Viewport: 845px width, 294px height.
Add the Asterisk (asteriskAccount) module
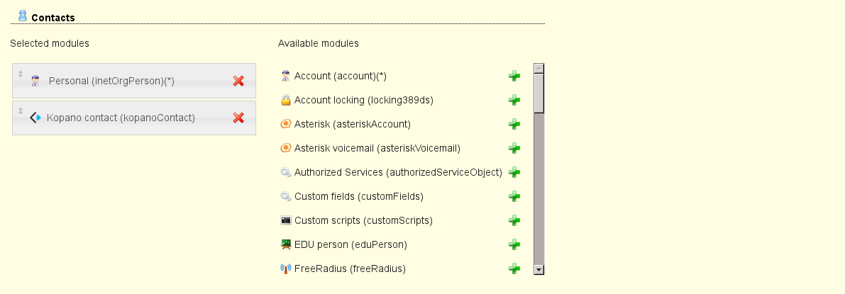click(514, 124)
